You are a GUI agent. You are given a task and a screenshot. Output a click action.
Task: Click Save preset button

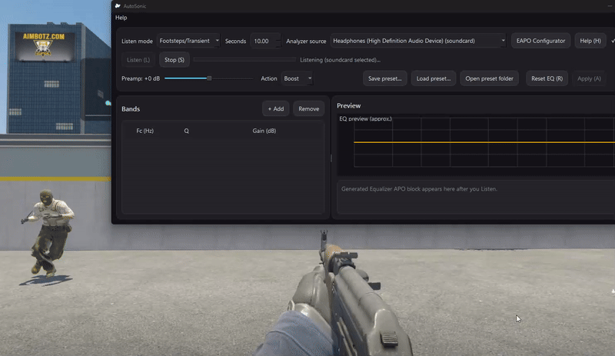[x=384, y=78]
